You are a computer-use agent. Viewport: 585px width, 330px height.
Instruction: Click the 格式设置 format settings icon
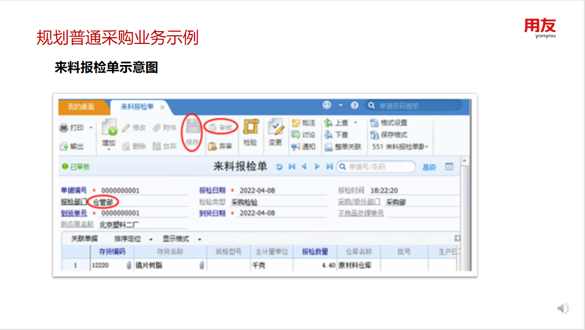374,123
